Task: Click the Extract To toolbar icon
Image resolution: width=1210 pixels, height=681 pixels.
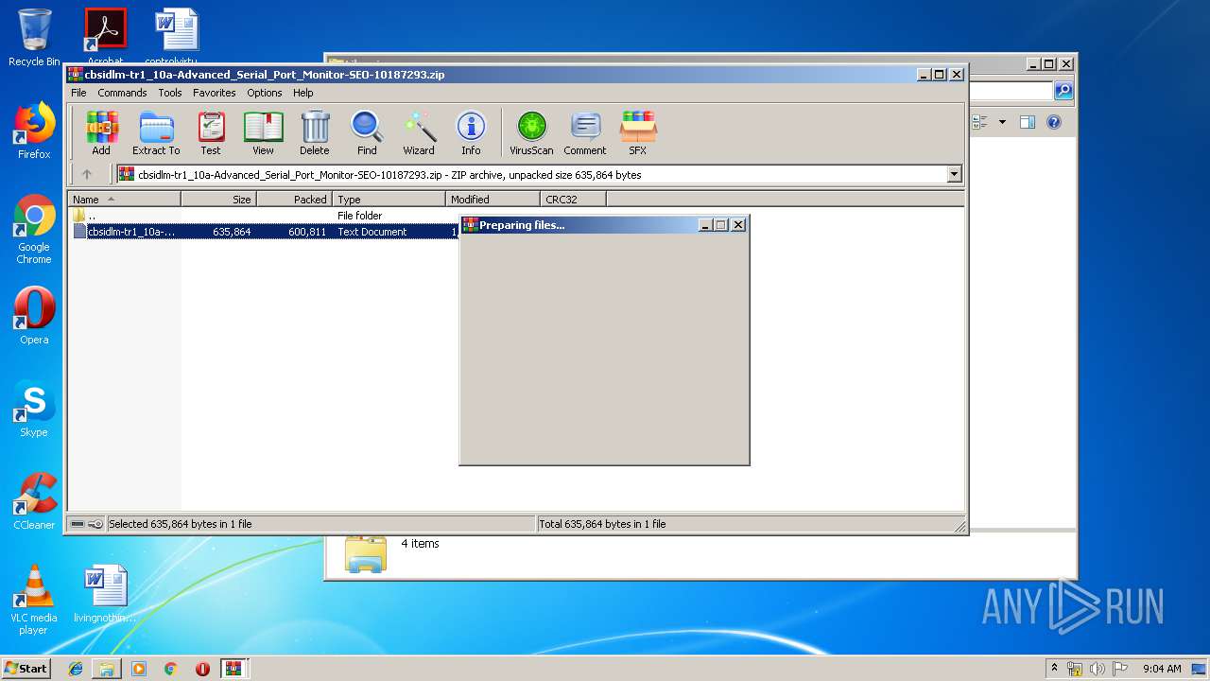Action: click(156, 132)
